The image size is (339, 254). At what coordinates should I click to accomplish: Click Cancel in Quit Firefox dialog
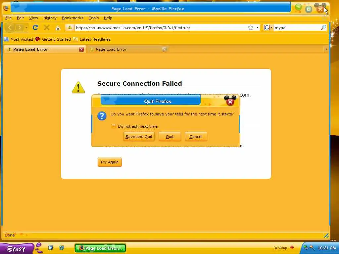196,137
